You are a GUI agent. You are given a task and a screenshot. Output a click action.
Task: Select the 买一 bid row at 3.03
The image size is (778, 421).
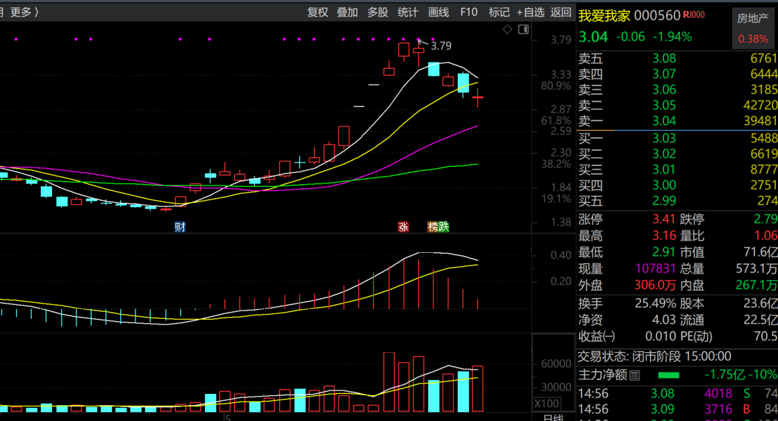678,138
